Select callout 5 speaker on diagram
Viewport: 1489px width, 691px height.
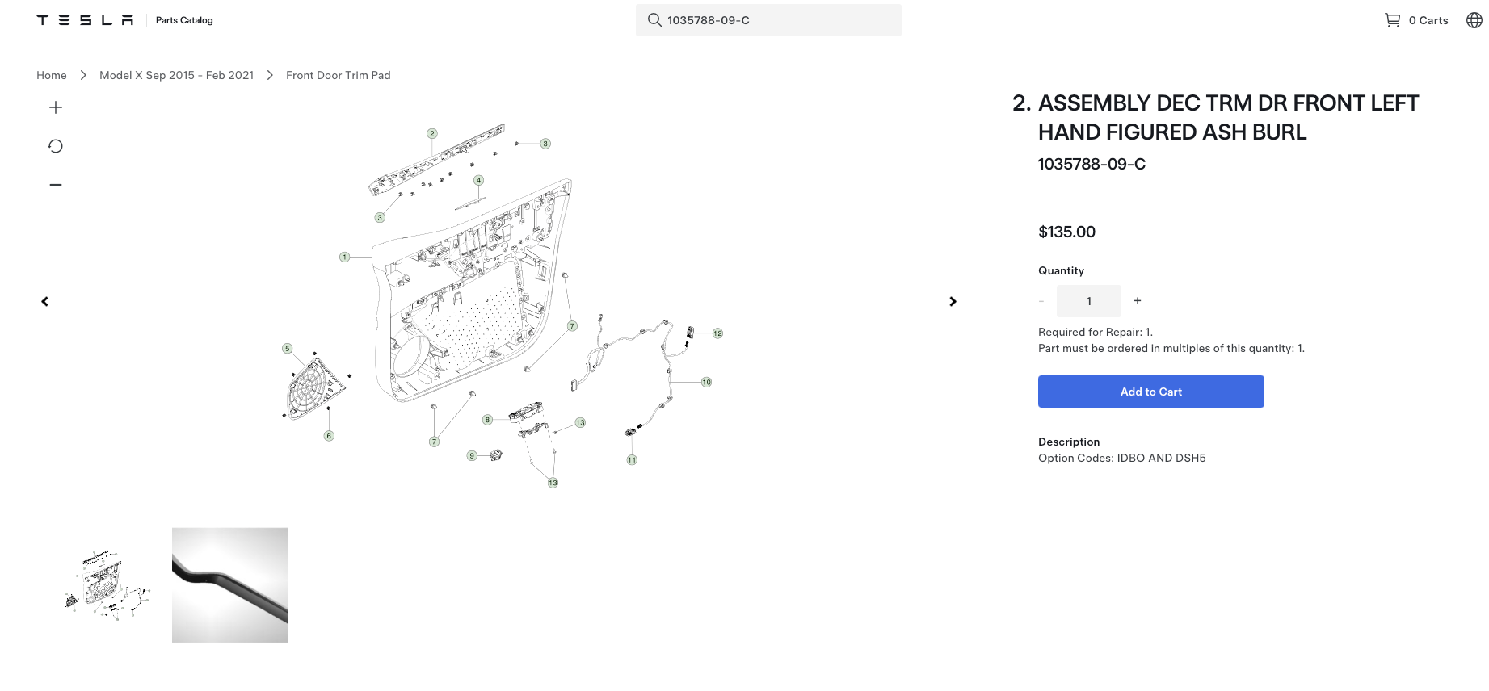coord(287,349)
